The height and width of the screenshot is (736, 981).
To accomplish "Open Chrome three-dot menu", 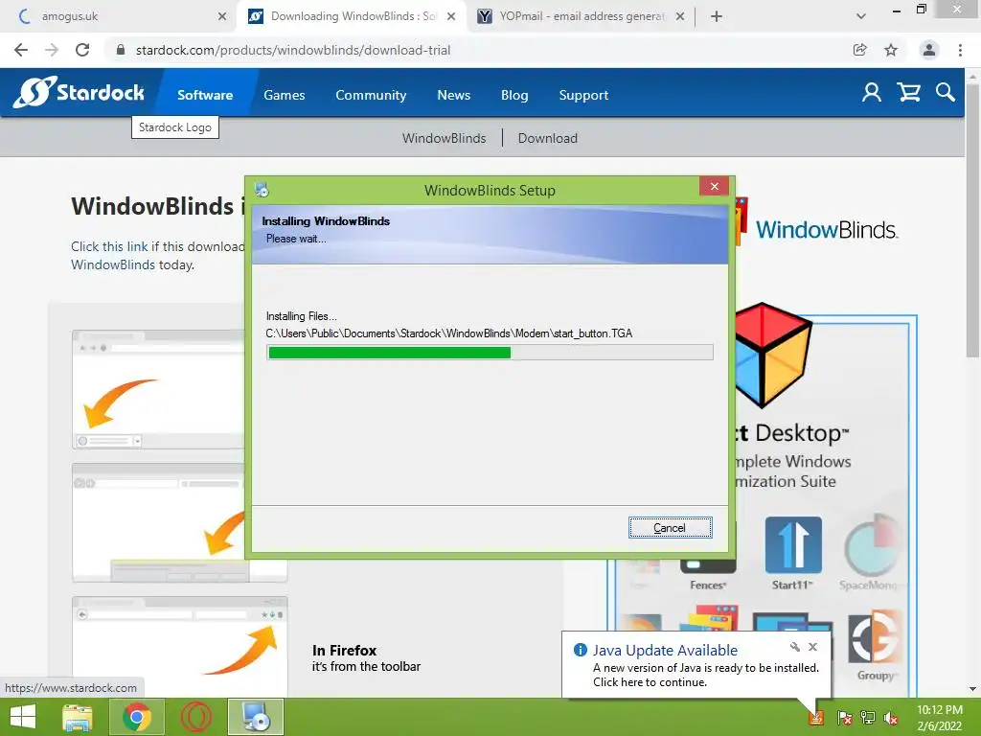I will pos(960,50).
